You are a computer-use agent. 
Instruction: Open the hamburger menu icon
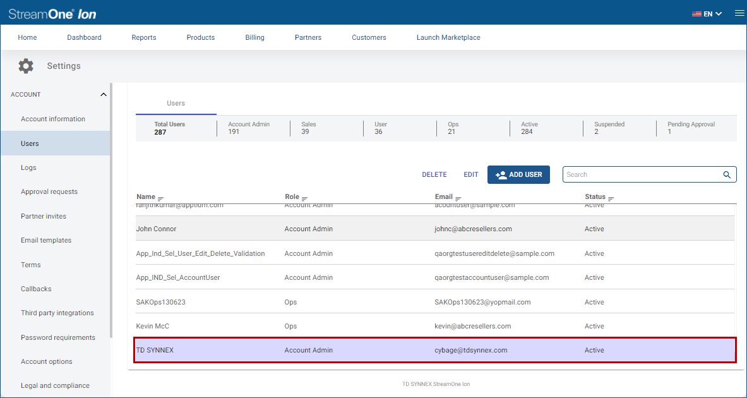(x=739, y=13)
